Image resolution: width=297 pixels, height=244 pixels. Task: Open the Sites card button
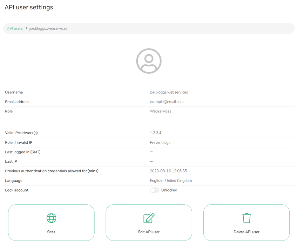[51, 223]
